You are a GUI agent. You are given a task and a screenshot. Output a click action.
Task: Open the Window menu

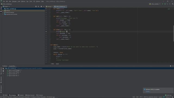click(x=38, y=1)
